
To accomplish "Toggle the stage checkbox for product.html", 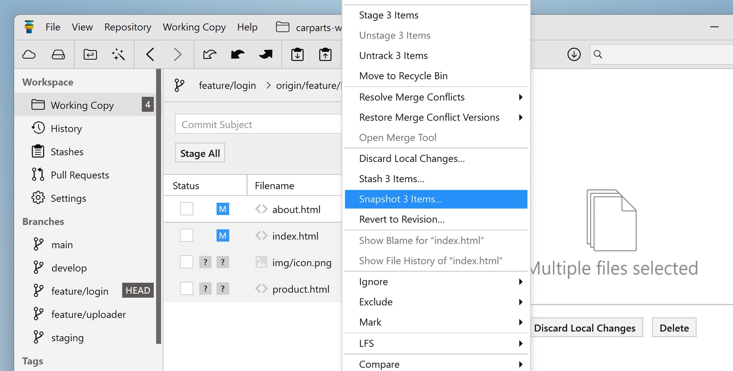I will point(186,289).
